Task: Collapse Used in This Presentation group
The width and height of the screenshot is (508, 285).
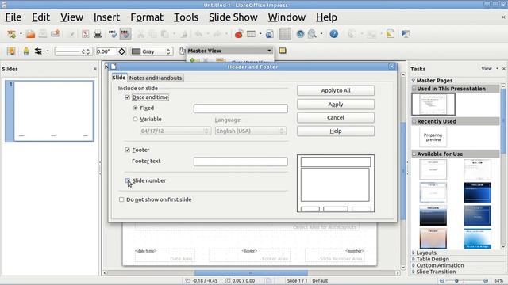Action: pyautogui.click(x=414, y=89)
